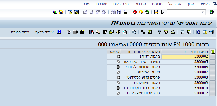Click the Deselect All rows icon
This screenshot has width=217, height=106.
[x=182, y=32]
